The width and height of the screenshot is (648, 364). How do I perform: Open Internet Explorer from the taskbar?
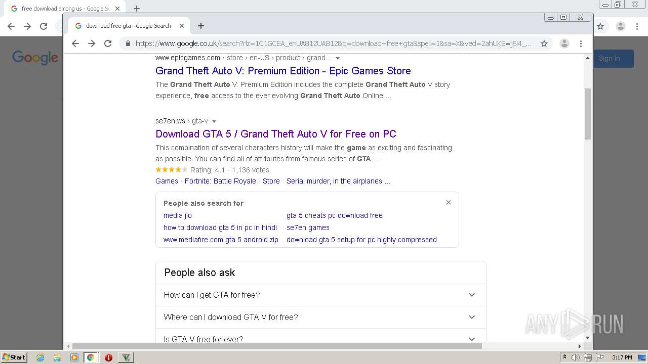click(x=40, y=357)
